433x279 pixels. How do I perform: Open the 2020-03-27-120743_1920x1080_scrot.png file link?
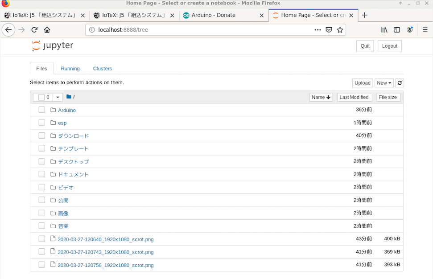(105, 252)
